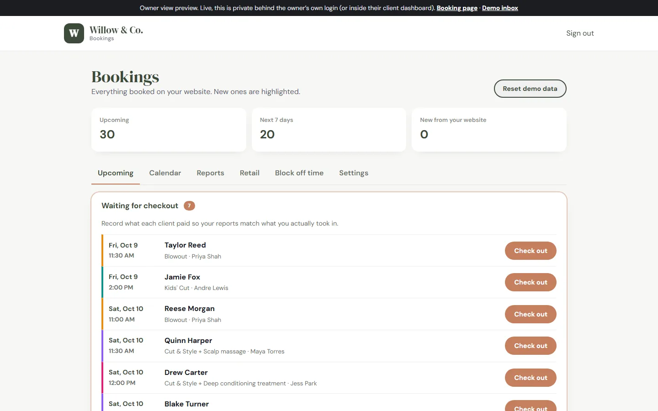Sign out of the dashboard
Screen dimensions: 658x411
(580, 33)
